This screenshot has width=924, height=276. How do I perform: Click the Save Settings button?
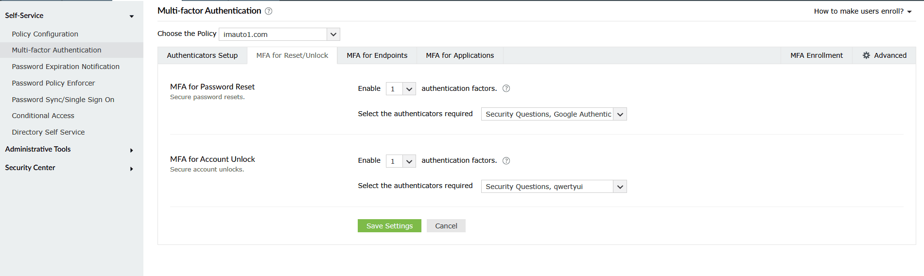pyautogui.click(x=389, y=226)
